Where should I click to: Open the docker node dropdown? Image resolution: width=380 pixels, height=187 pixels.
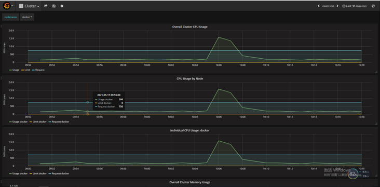coord(27,17)
